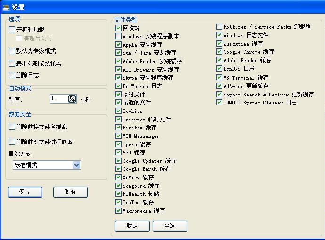
Task: Uncheck the Firefox 缓存 checkbox
Action: [118, 128]
